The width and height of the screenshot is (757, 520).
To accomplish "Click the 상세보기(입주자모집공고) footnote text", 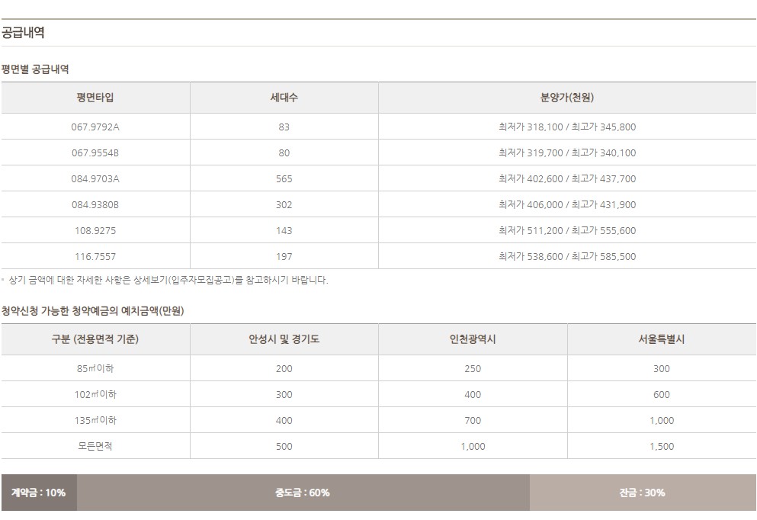I will click(184, 280).
